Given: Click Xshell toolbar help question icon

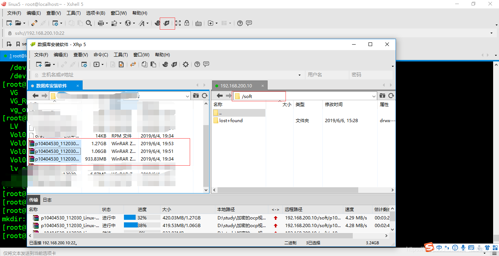Looking at the screenshot, I should click(x=240, y=23).
